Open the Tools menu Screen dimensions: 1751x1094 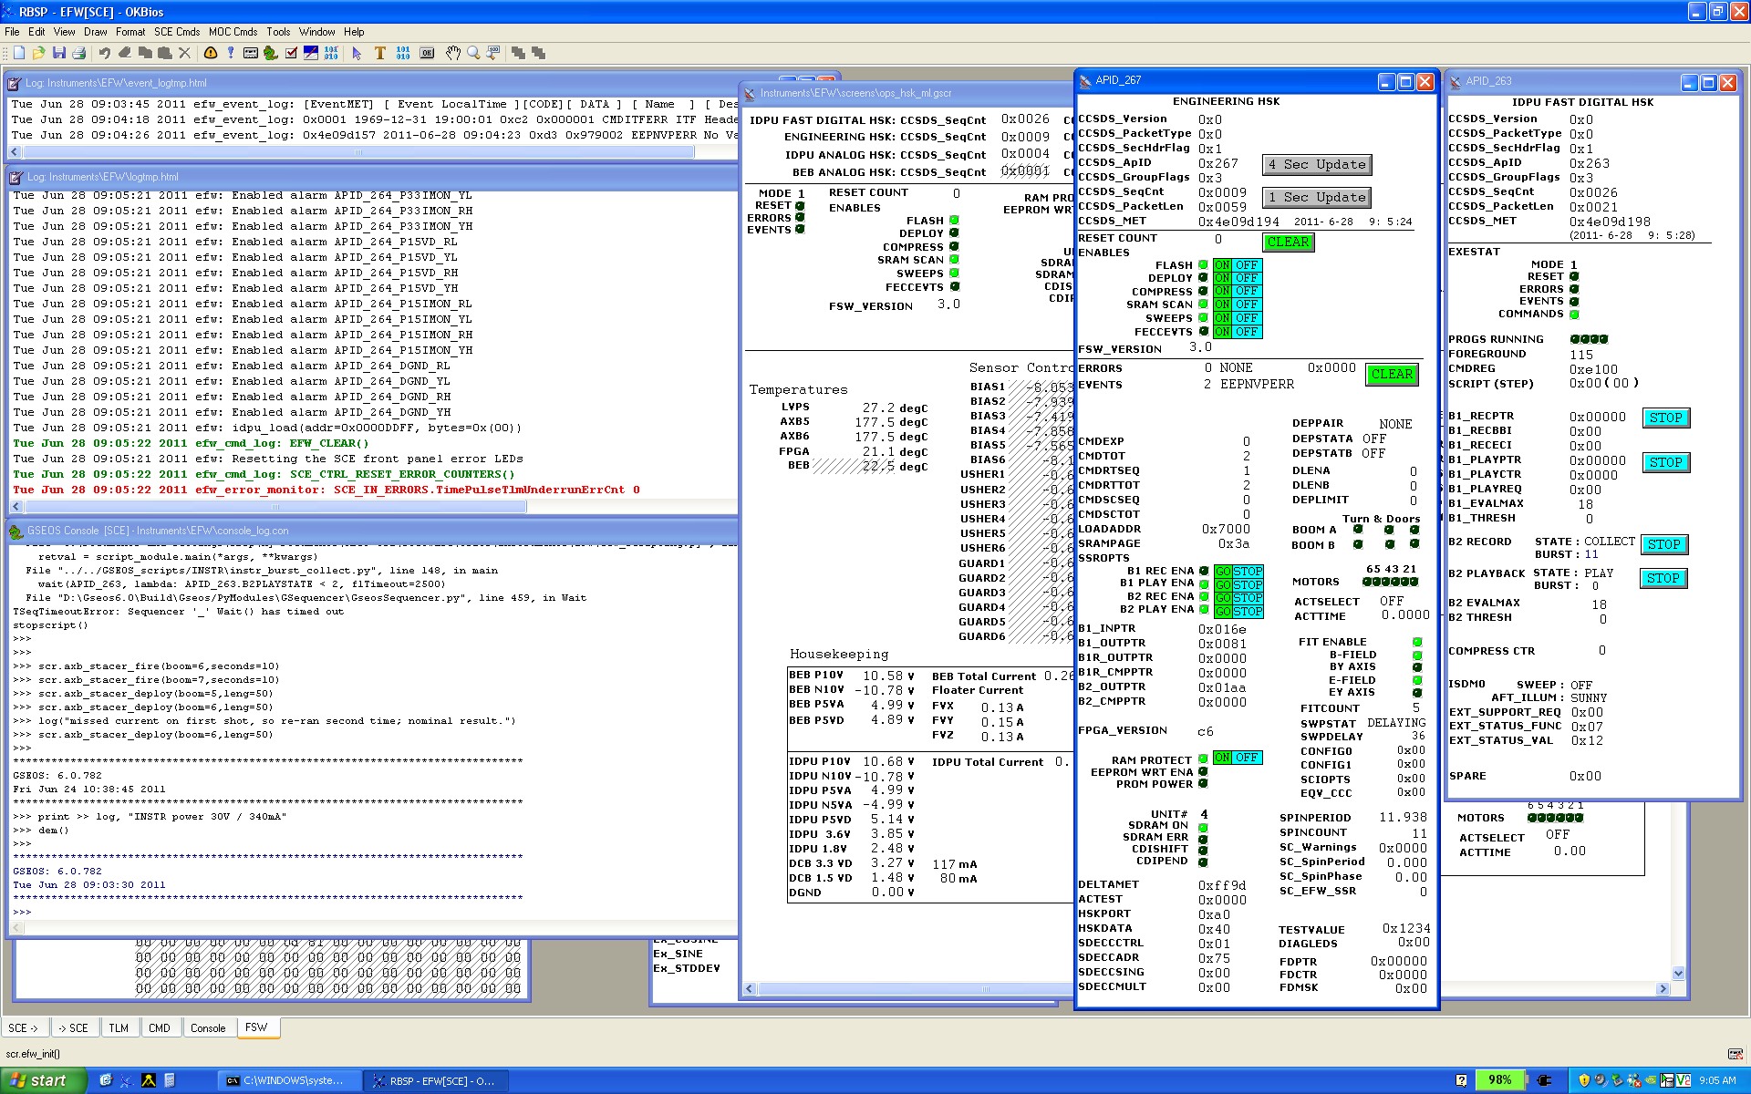[x=278, y=31]
